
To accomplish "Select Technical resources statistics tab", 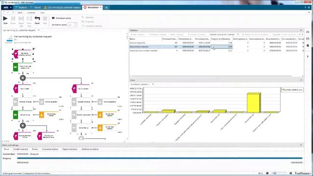I will pos(254,35).
